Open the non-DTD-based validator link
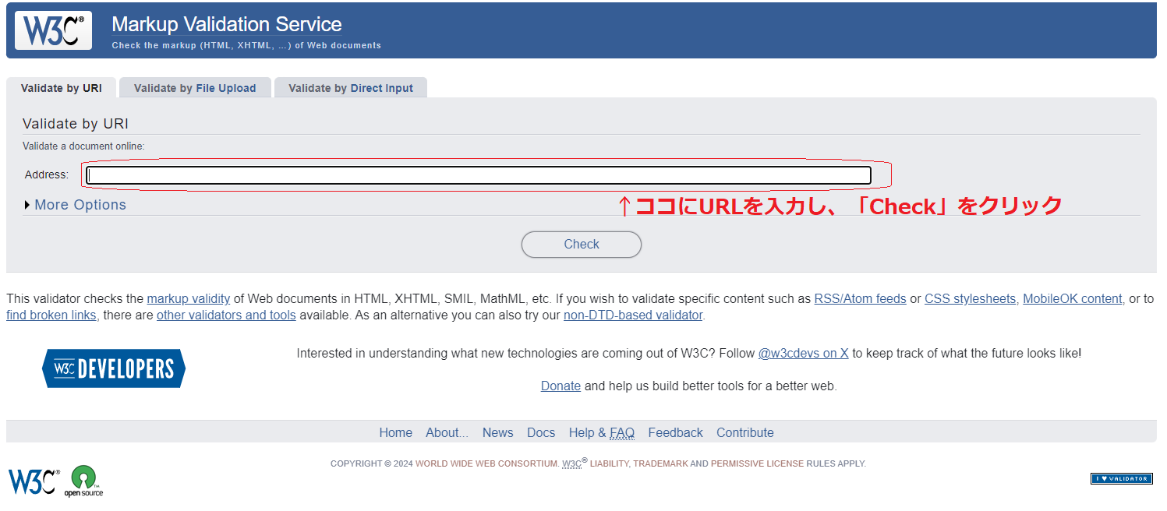 pyautogui.click(x=632, y=315)
